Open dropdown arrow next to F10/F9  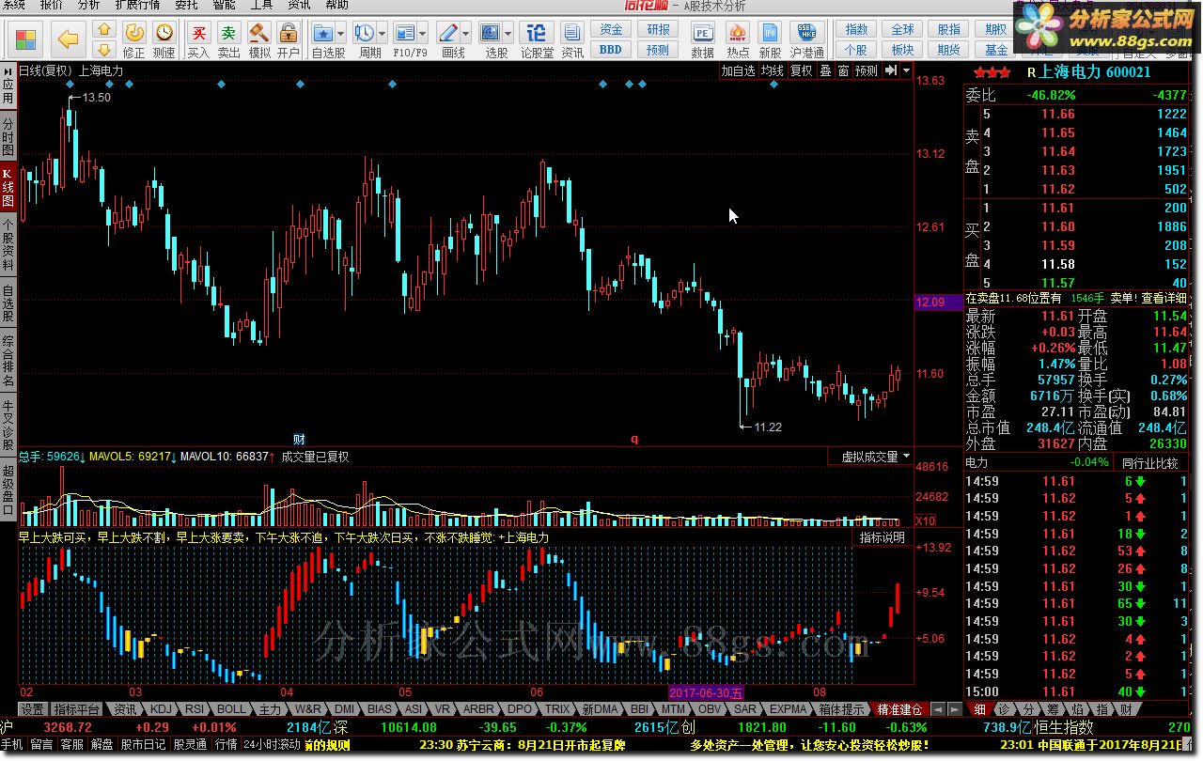coord(422,33)
